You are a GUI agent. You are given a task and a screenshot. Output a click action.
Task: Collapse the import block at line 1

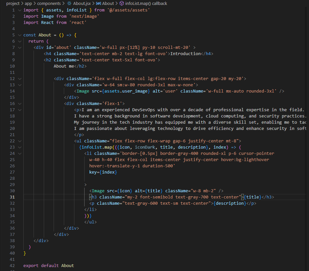point(20,10)
